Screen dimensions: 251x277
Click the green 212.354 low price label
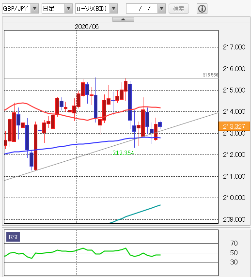click(x=123, y=153)
